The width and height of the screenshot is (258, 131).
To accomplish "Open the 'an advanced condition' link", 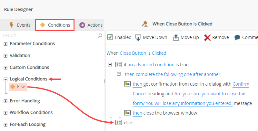I will coord(151,65).
